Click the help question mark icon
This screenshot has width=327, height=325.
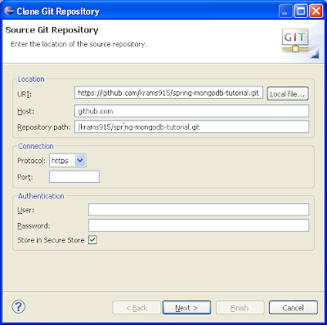click(19, 307)
